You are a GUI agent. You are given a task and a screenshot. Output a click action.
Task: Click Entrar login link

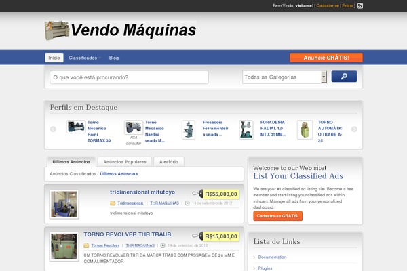pos(348,5)
